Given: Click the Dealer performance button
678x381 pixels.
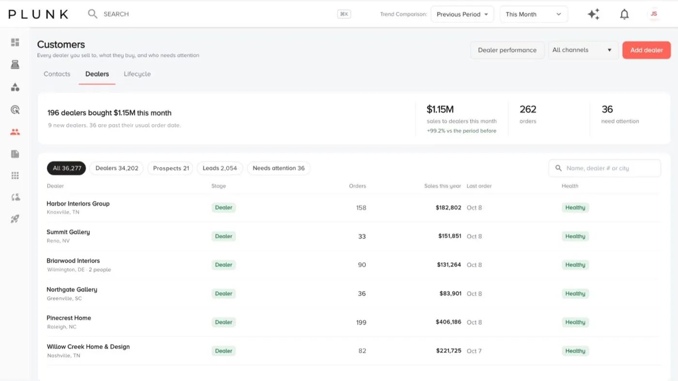Looking at the screenshot, I should pos(507,50).
